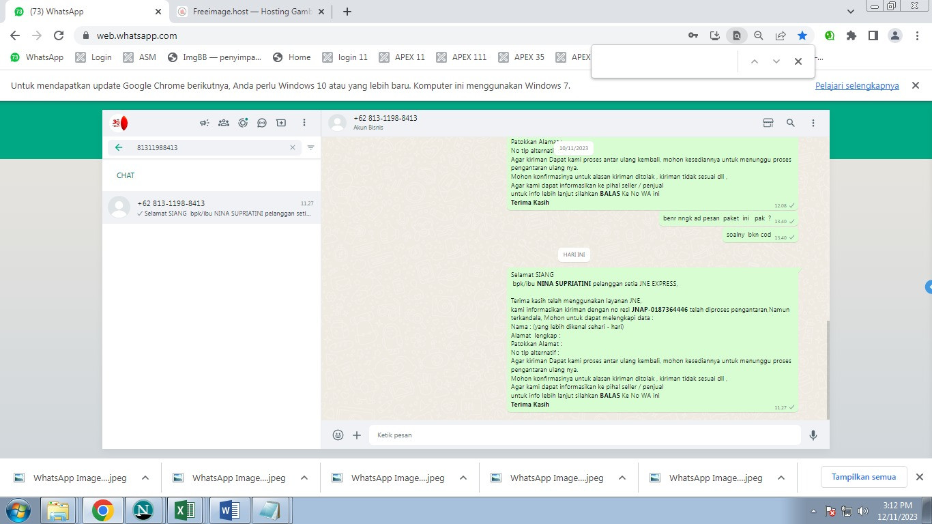The width and height of the screenshot is (932, 524).
Task: Open the Channels icon
Action: (262, 123)
